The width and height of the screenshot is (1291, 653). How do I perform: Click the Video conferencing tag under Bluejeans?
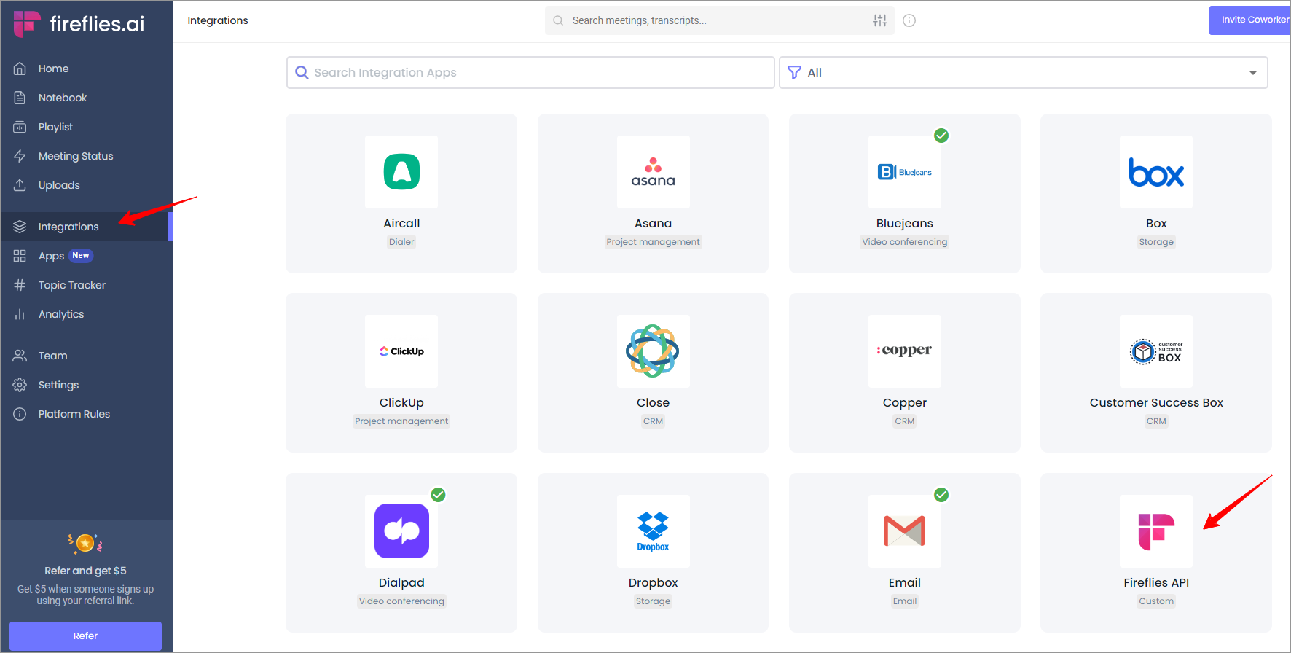point(905,242)
